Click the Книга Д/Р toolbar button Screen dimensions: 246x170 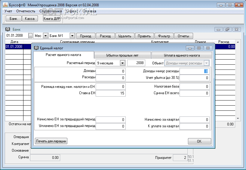52,19
